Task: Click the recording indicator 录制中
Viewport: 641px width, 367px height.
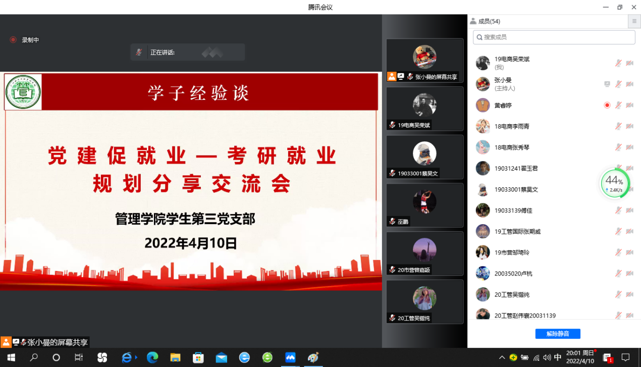Action: 24,40
